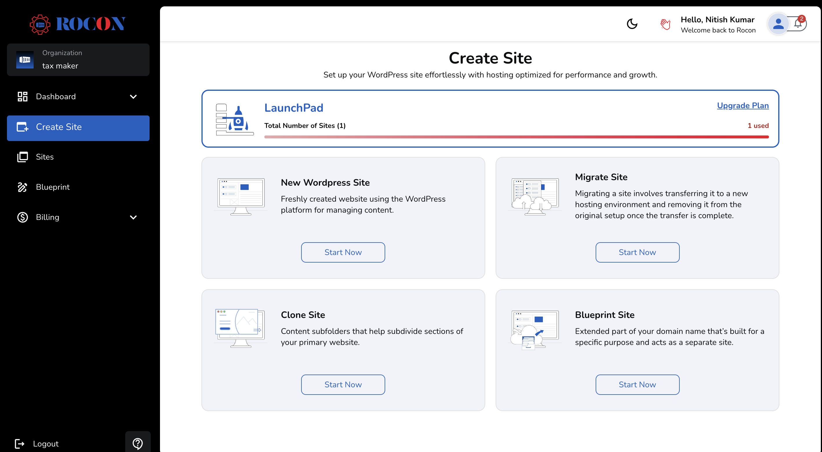Screen dimensions: 822x452
Task: Open the notifications bell icon
Action: coord(798,23)
